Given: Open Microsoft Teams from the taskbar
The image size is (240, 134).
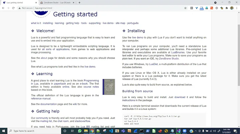Looking at the screenshot, I should click(x=123, y=131).
